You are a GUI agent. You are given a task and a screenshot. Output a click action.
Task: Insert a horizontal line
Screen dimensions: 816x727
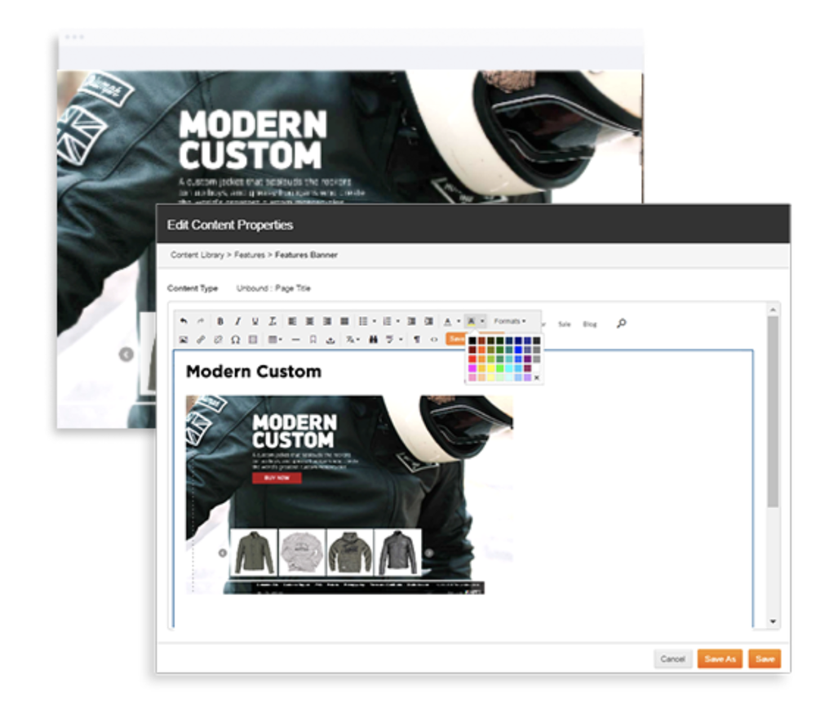click(295, 340)
